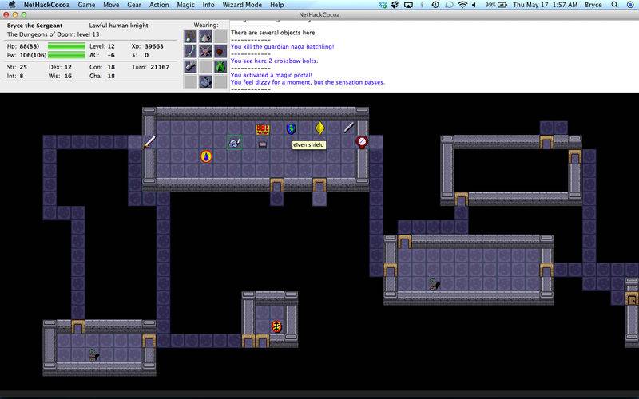Click the 'You activated a magic portal!' message

tap(272, 75)
